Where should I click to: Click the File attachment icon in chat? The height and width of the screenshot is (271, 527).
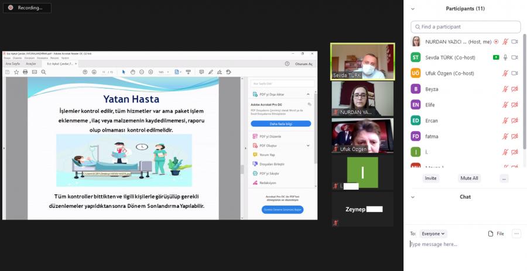[495, 234]
